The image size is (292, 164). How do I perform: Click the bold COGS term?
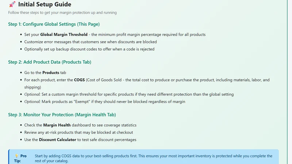click(x=79, y=80)
